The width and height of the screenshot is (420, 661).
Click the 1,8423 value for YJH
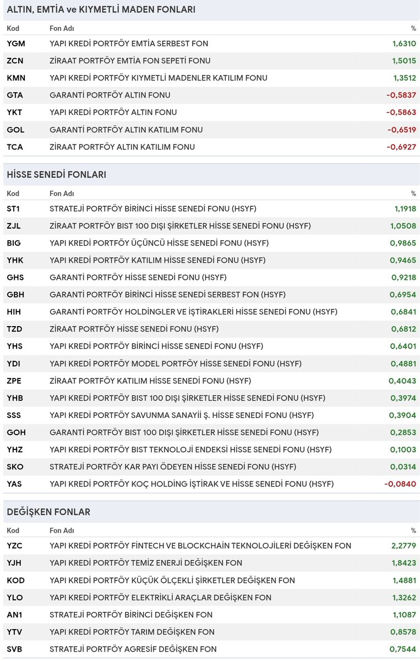tap(403, 563)
